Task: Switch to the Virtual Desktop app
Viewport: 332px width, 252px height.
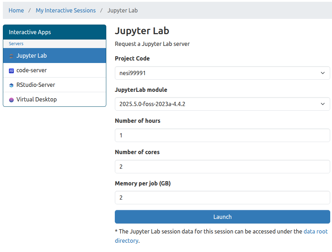Action: point(36,100)
